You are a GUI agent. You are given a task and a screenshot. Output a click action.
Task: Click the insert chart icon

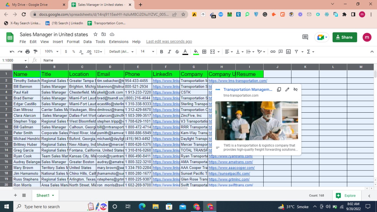pyautogui.click(x=288, y=52)
